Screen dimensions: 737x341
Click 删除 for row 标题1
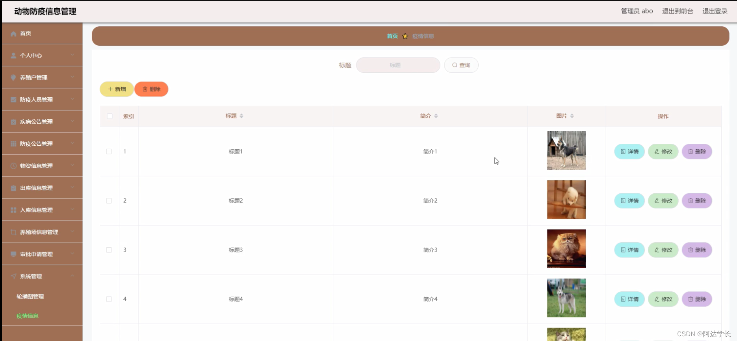coord(697,152)
